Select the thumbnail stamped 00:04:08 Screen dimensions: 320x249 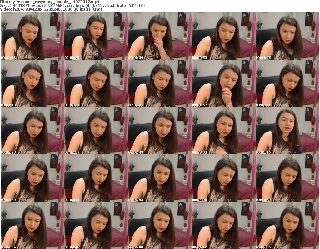point(223,178)
